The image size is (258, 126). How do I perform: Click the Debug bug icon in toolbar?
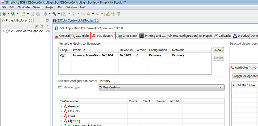click(4, 14)
